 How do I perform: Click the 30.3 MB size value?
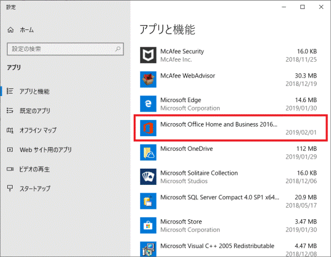(x=306, y=76)
